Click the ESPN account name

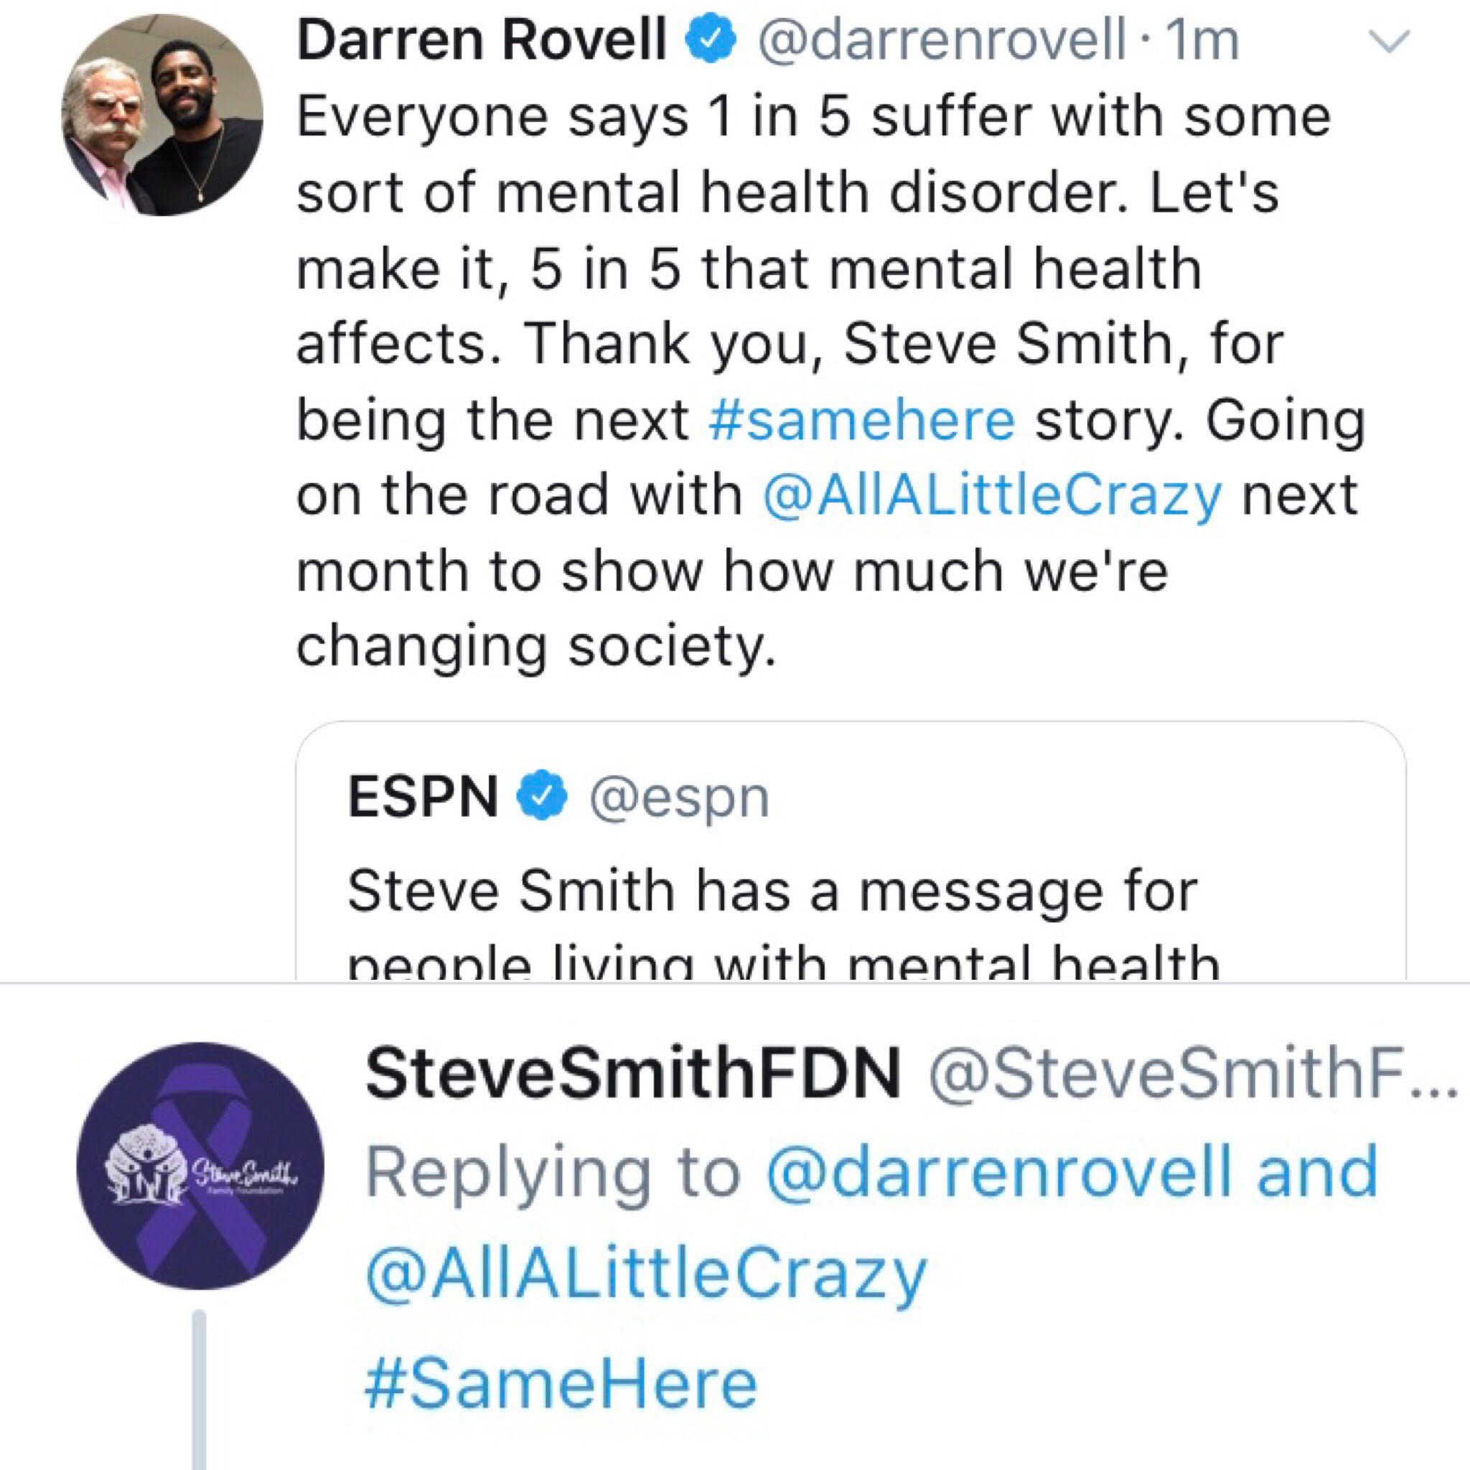(422, 797)
